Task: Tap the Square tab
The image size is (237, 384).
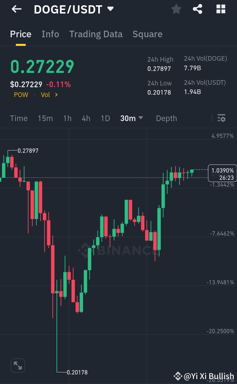Action: [147, 34]
